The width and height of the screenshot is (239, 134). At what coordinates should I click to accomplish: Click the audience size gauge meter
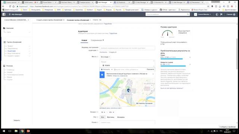(x=167, y=33)
